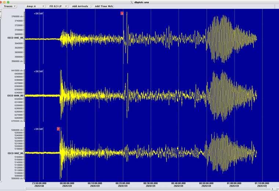Click the 01:00:00.000 time axis label
The width and height of the screenshot is (279, 191).
[234, 183]
